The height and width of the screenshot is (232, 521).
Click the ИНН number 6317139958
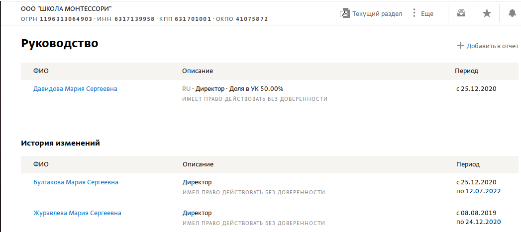tap(134, 19)
